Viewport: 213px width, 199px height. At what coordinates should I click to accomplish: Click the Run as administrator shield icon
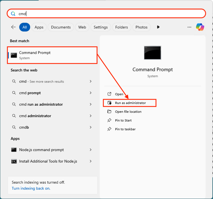tap(109, 103)
